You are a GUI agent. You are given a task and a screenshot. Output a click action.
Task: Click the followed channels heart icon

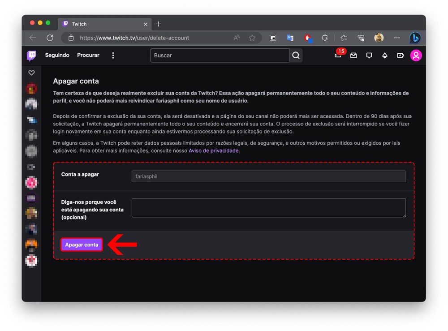(x=31, y=73)
